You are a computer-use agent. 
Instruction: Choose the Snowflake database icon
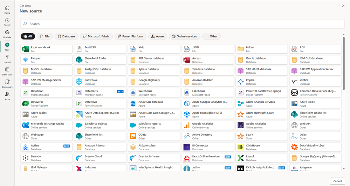click(79, 82)
